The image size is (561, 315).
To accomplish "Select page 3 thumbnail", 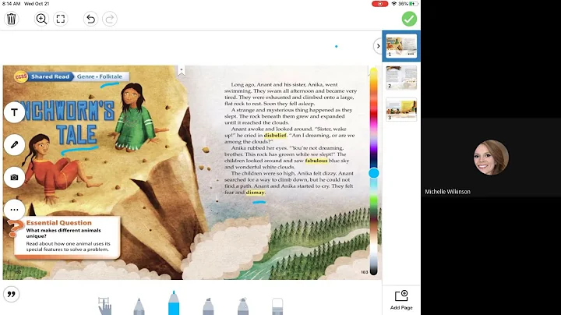I will click(x=401, y=109).
